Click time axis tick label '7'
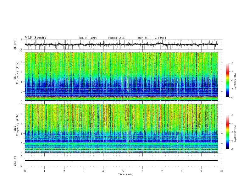 pos(162,171)
